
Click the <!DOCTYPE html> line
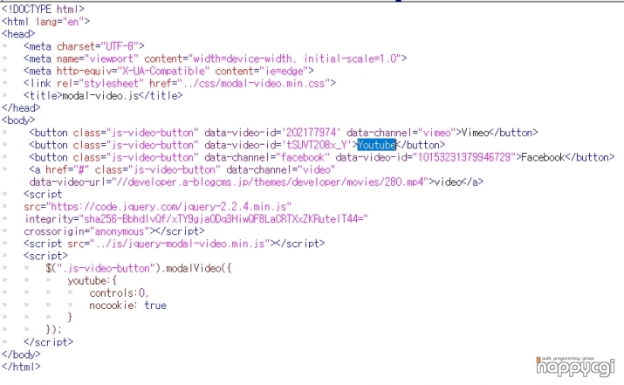[43, 9]
